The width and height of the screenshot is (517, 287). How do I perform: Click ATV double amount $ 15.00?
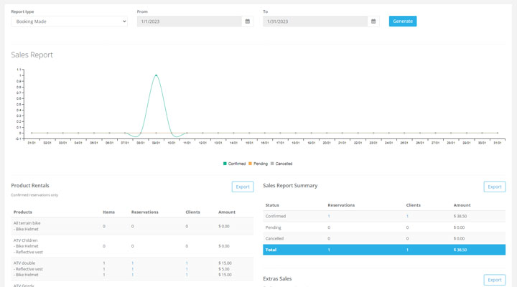click(225, 263)
